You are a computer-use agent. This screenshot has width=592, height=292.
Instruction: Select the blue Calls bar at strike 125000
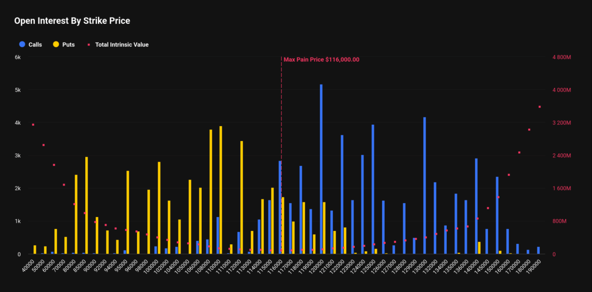[373, 189]
